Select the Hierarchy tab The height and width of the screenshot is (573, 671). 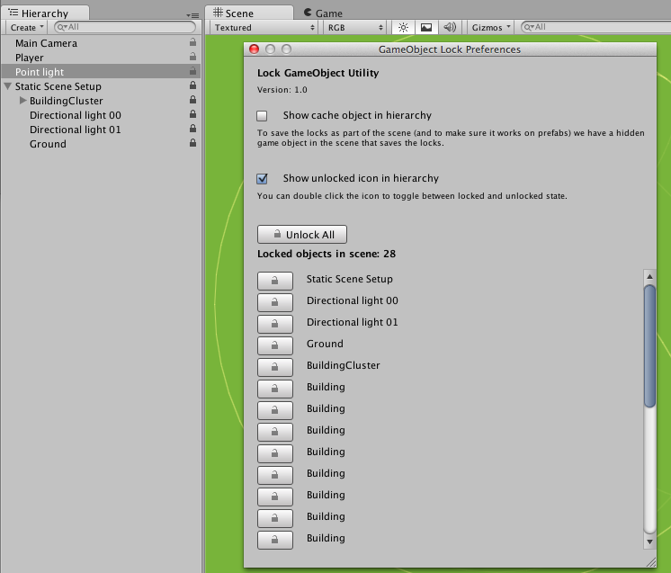pyautogui.click(x=45, y=13)
